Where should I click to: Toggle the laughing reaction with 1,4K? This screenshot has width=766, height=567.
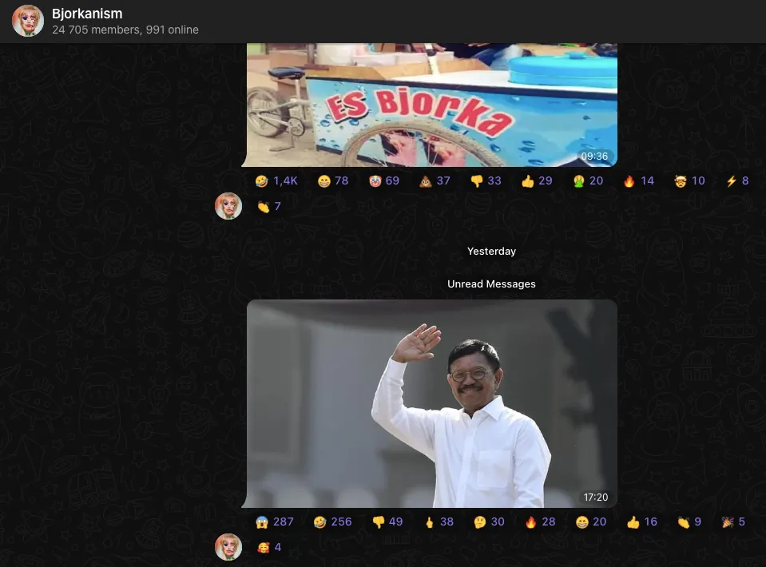pos(276,181)
